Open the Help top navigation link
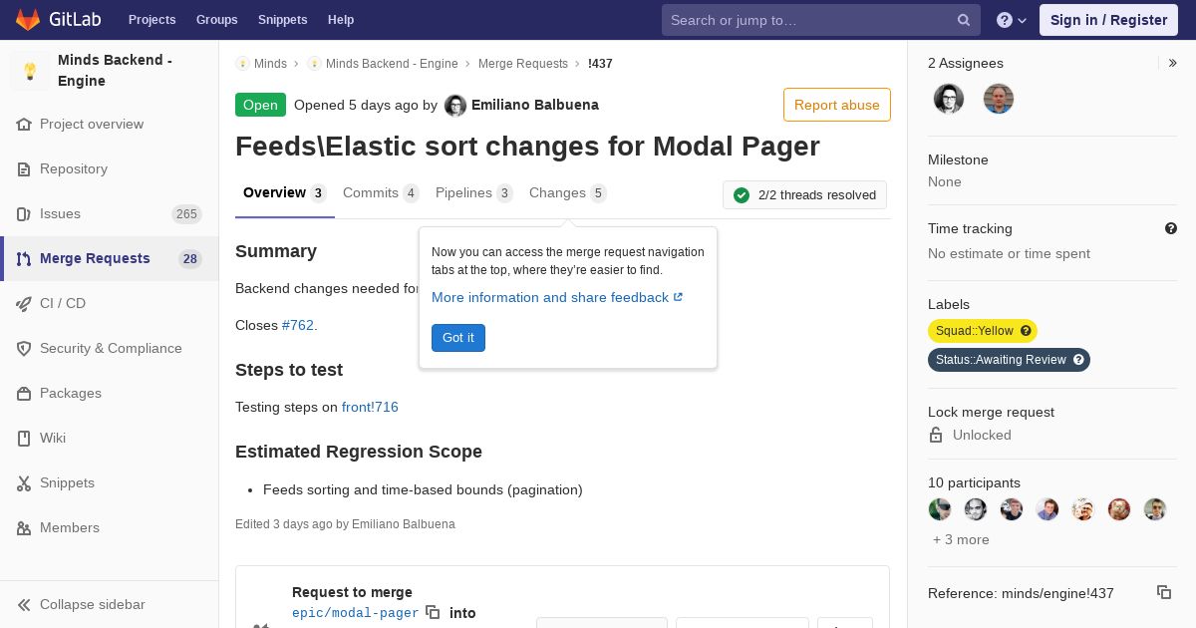The image size is (1196, 628). tap(341, 20)
